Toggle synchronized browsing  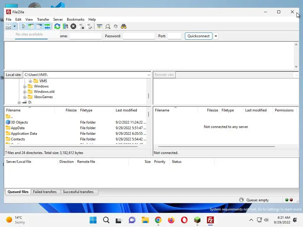(116, 26)
